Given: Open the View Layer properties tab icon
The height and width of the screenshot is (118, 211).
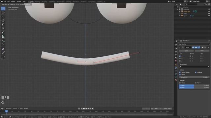Looking at the screenshot, I should tap(176, 55).
